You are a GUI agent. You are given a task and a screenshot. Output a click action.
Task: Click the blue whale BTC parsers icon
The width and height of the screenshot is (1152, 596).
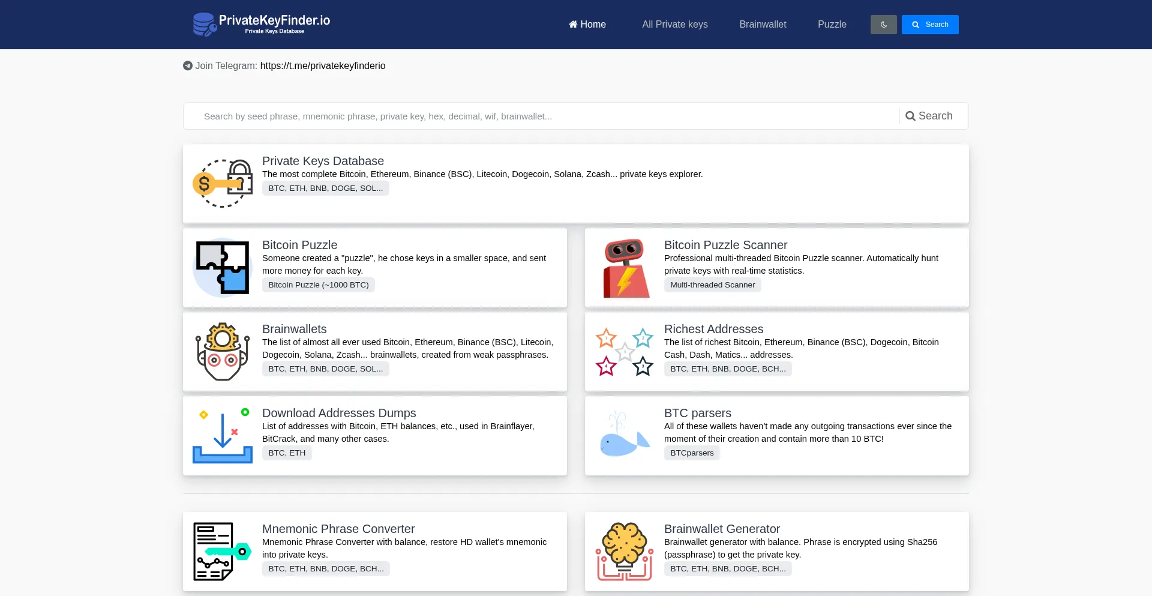(x=625, y=435)
